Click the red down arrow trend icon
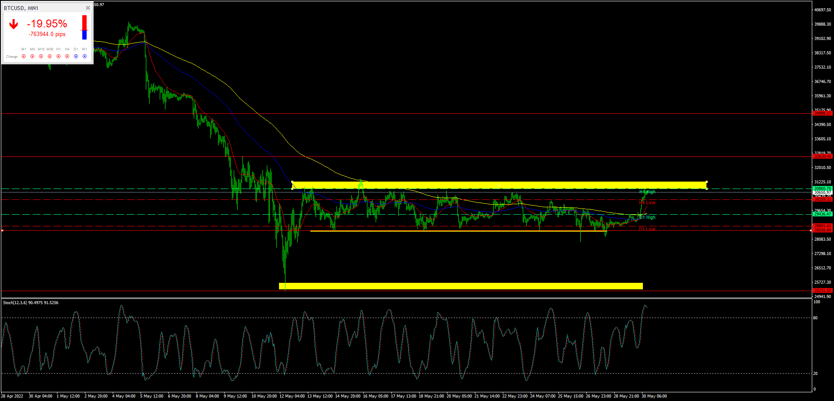This screenshot has width=834, height=401. tap(13, 24)
